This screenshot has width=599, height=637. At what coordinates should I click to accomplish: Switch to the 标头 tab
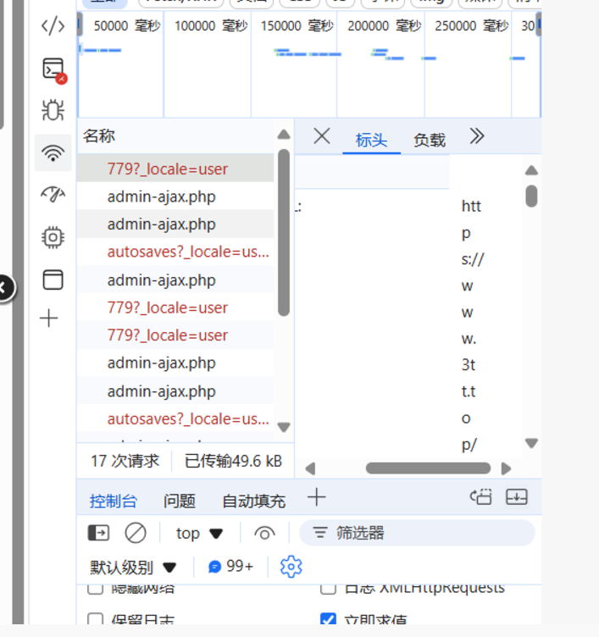point(371,140)
